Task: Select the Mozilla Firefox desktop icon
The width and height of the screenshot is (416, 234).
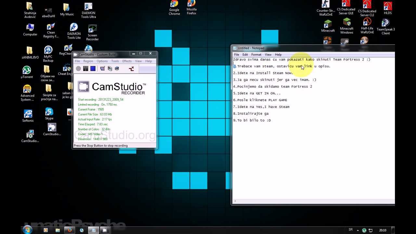Action: pyautogui.click(x=191, y=8)
